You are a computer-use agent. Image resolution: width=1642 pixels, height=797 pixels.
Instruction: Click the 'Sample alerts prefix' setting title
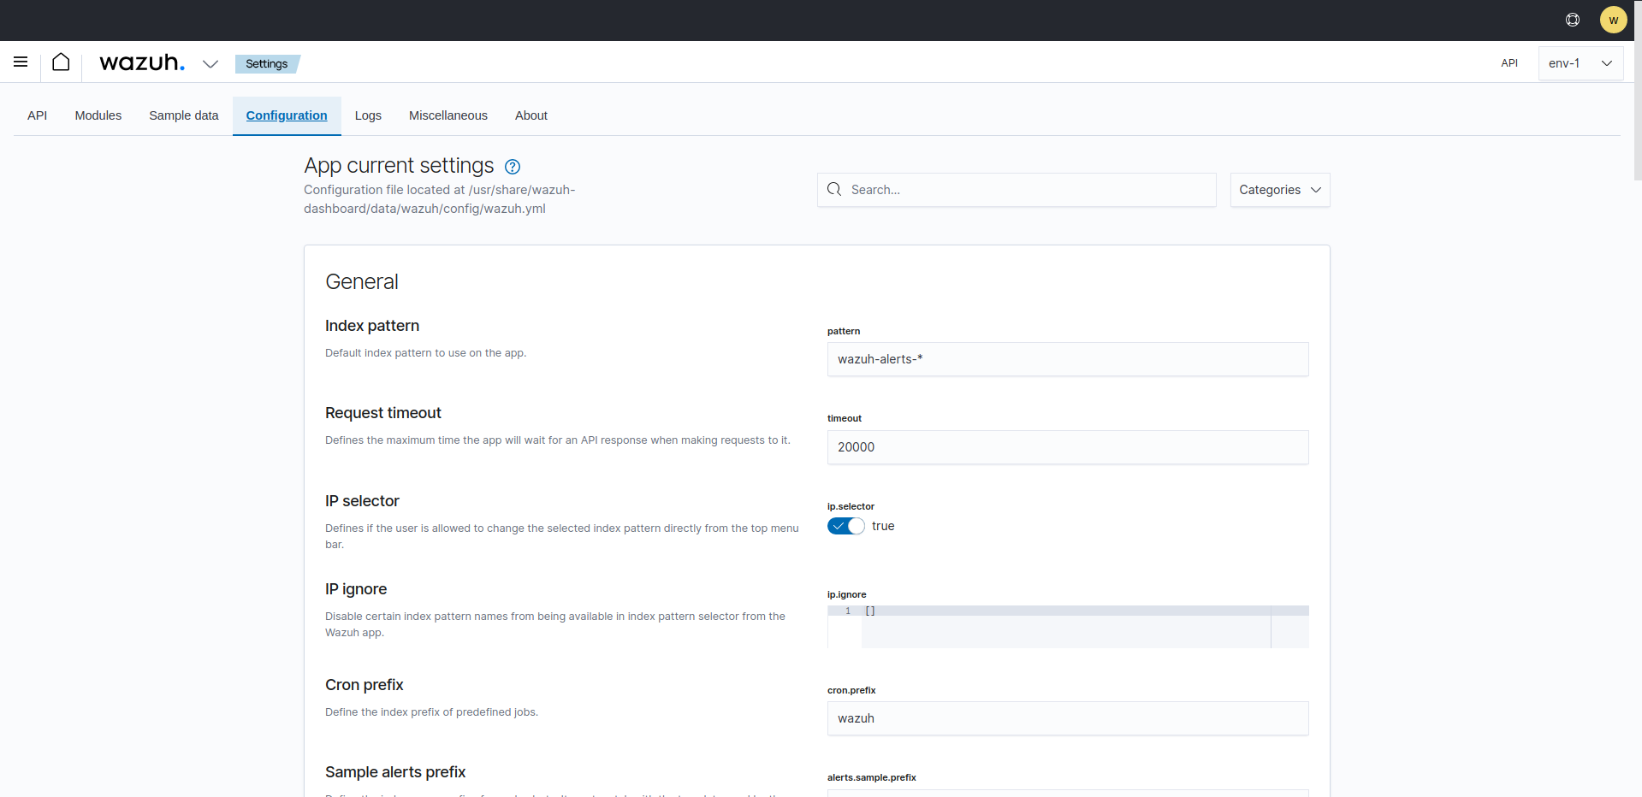tap(395, 772)
